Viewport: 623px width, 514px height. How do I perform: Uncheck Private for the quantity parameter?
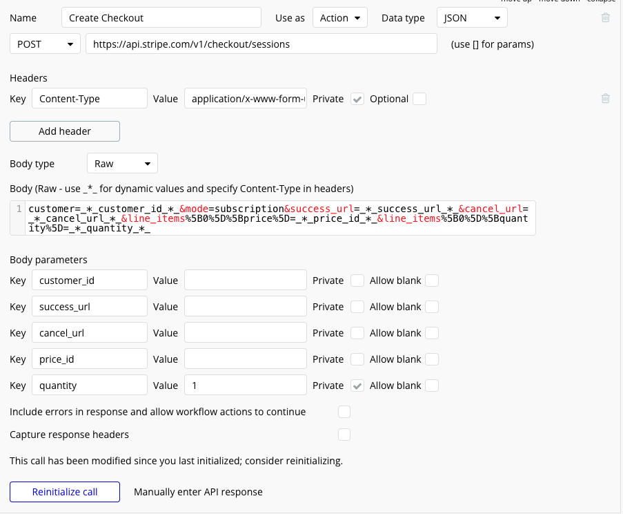[x=357, y=386]
